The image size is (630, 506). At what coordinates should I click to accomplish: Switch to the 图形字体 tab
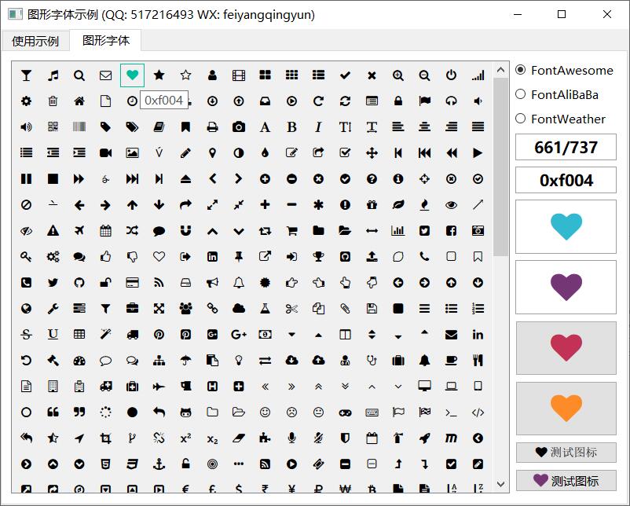click(106, 40)
